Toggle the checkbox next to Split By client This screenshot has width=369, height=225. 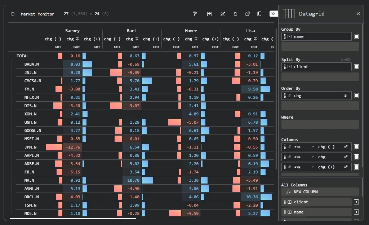coord(356,67)
